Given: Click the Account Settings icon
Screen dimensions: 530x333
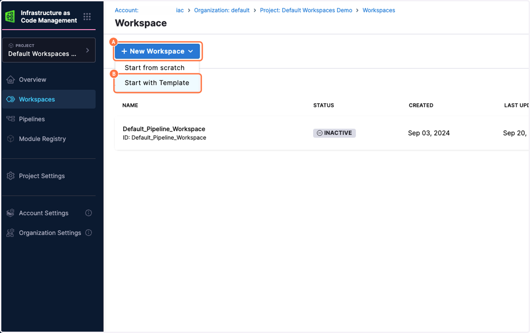Looking at the screenshot, I should point(11,213).
